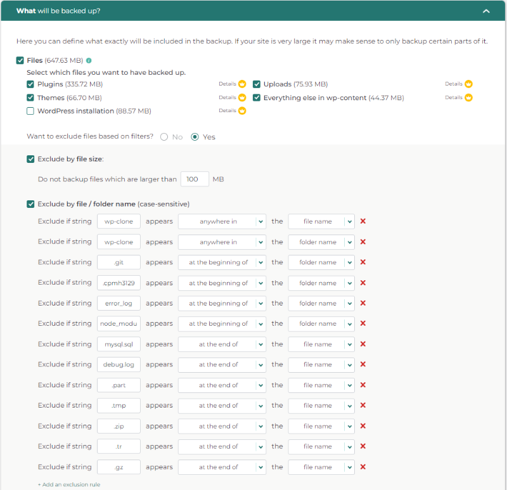Click the info icon next to Files

pyautogui.click(x=89, y=61)
